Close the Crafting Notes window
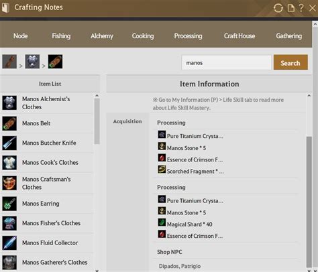 coord(312,8)
